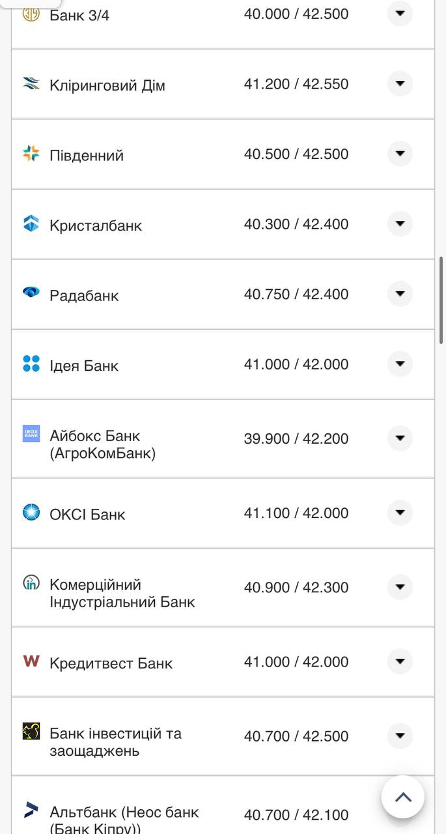Expand the Кліринговий Дім row arrow

pyautogui.click(x=400, y=83)
